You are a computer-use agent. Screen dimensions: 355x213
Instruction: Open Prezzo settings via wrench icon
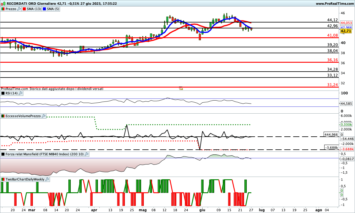[19, 9]
